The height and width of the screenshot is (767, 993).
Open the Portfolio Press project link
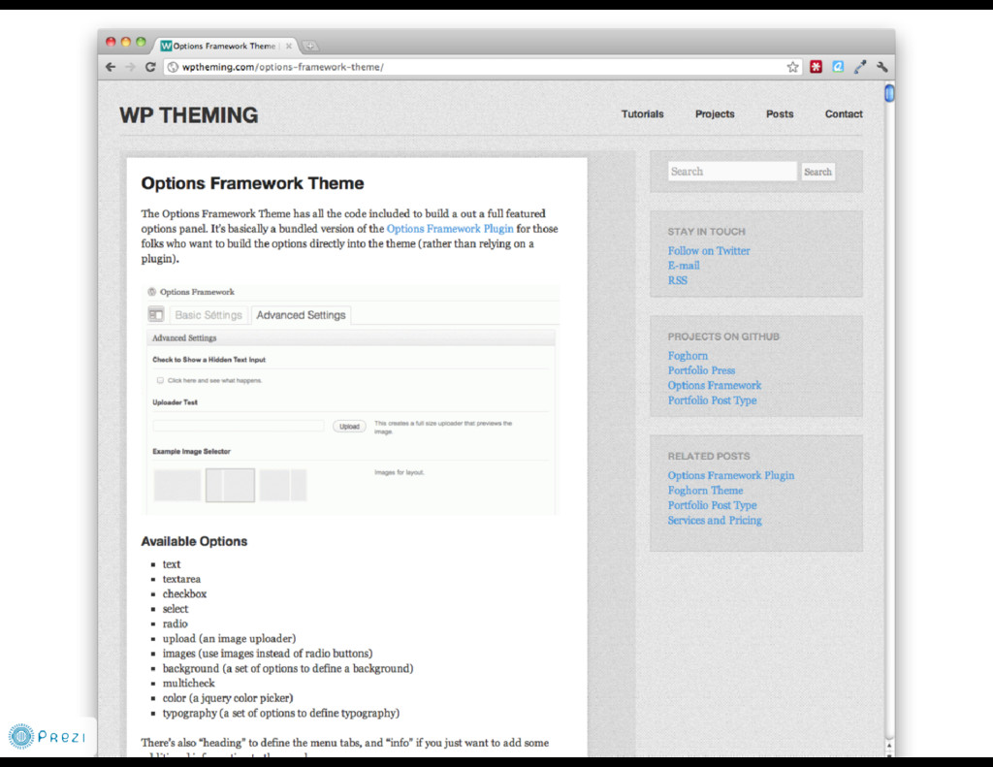click(701, 370)
